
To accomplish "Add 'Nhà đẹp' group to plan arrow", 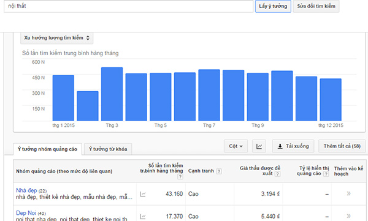I will pyautogui.click(x=348, y=193).
